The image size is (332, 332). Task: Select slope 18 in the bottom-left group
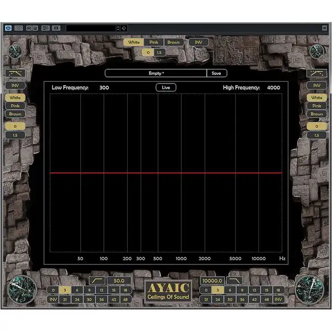126,290
